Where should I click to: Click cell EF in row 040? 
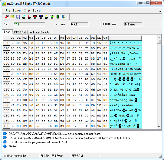click(37, 64)
